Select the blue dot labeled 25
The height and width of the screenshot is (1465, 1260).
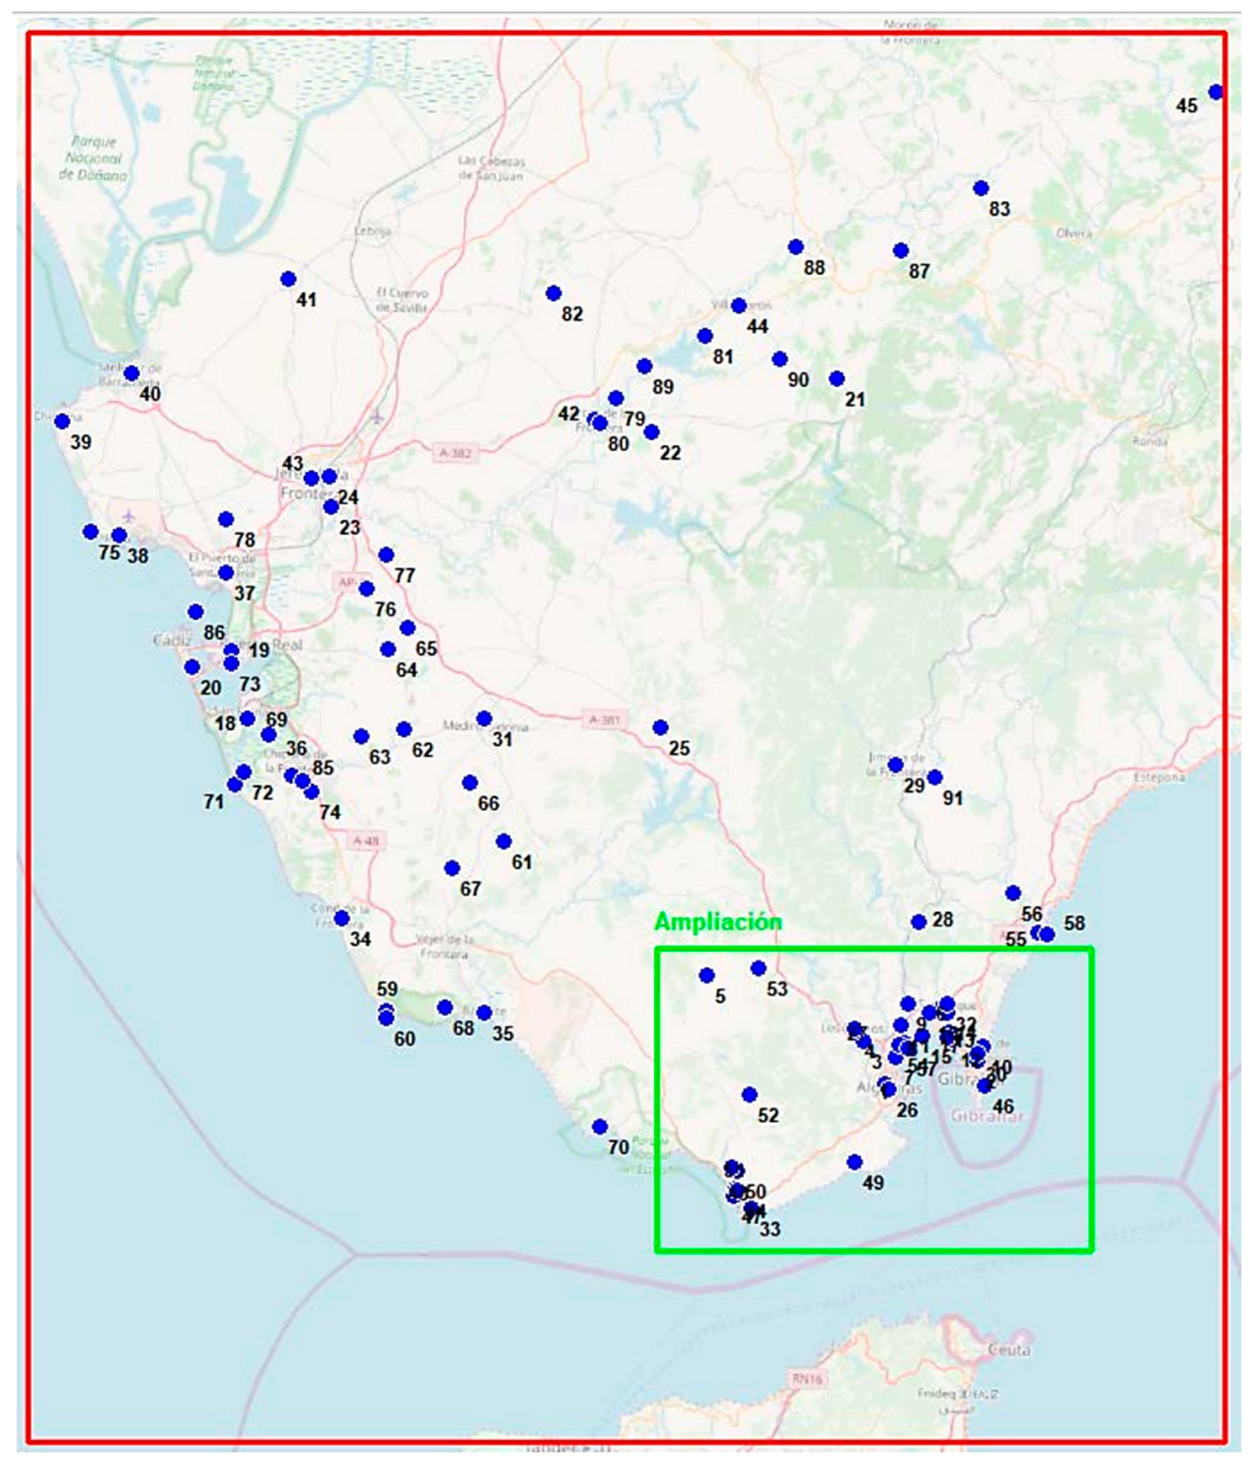(x=660, y=727)
